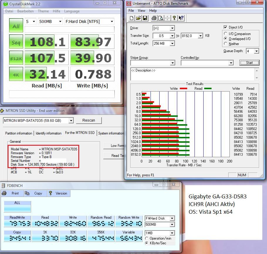Click ATTO Disk Benchmark title bar icon

pyautogui.click(x=129, y=3)
